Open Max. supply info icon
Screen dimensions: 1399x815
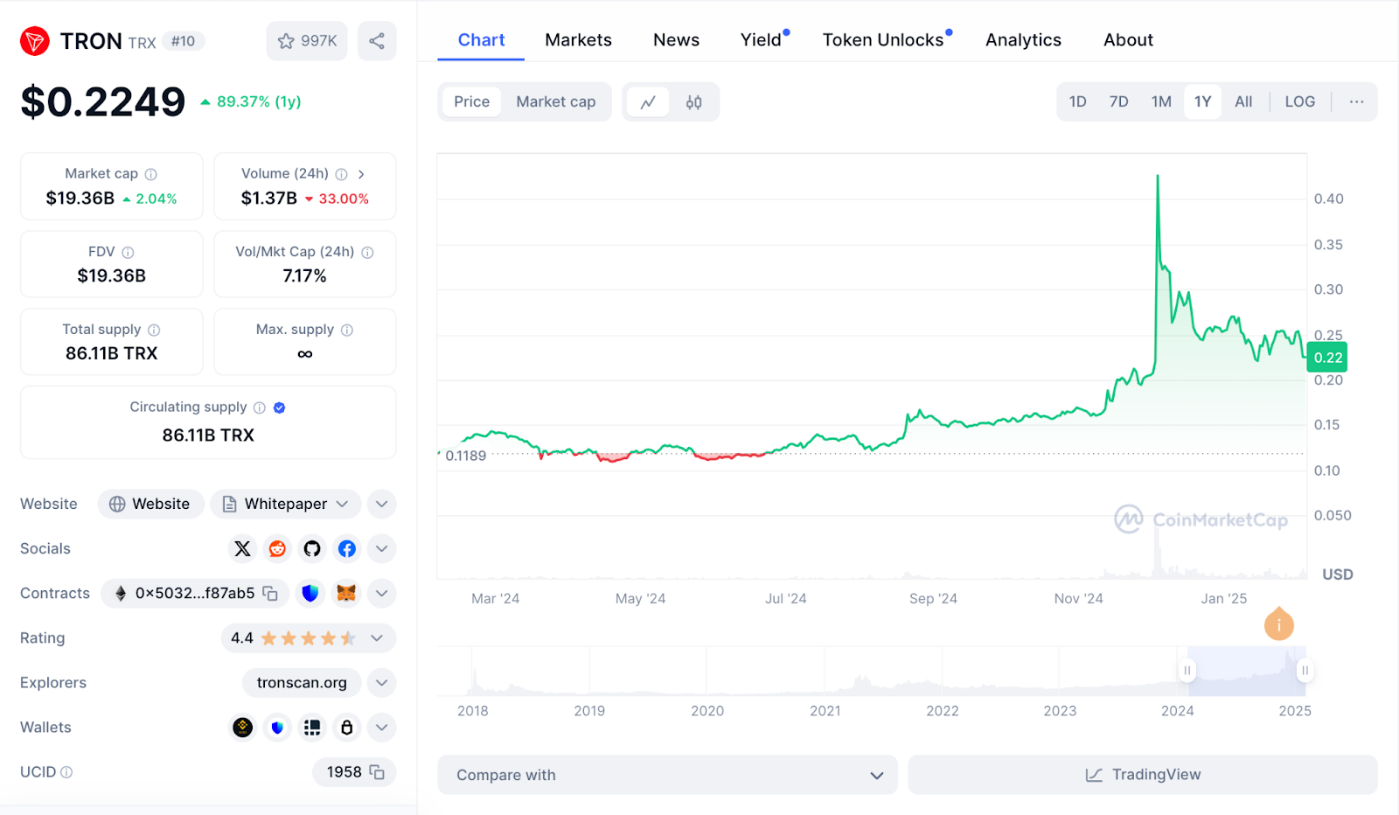(347, 330)
